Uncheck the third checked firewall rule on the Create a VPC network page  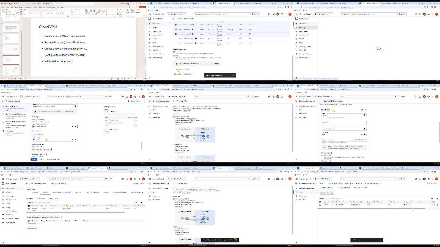tap(176, 34)
